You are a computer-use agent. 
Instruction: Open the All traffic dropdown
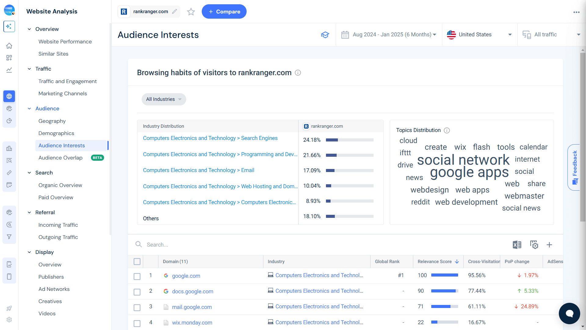552,35
